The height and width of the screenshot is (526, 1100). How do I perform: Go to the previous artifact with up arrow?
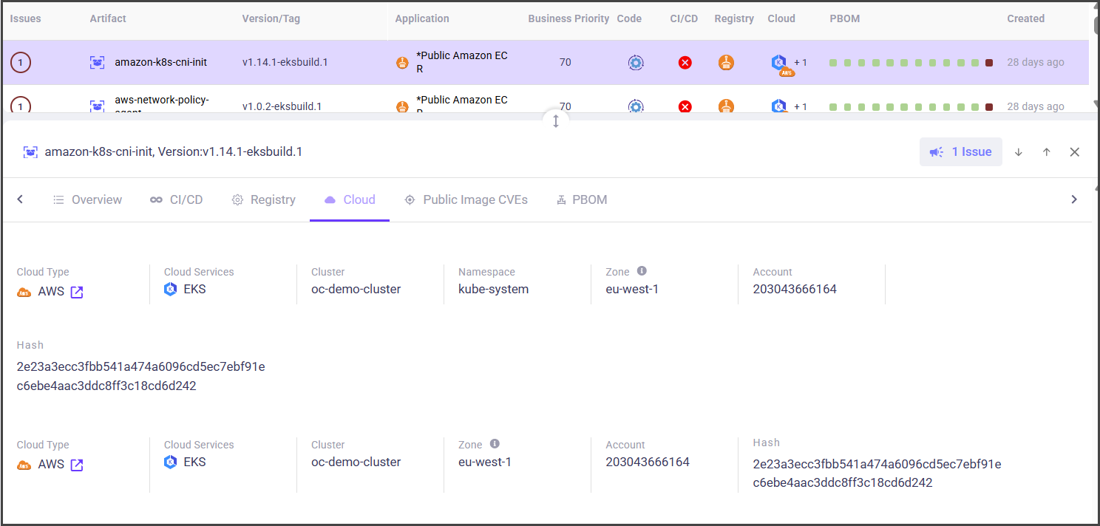pos(1046,152)
